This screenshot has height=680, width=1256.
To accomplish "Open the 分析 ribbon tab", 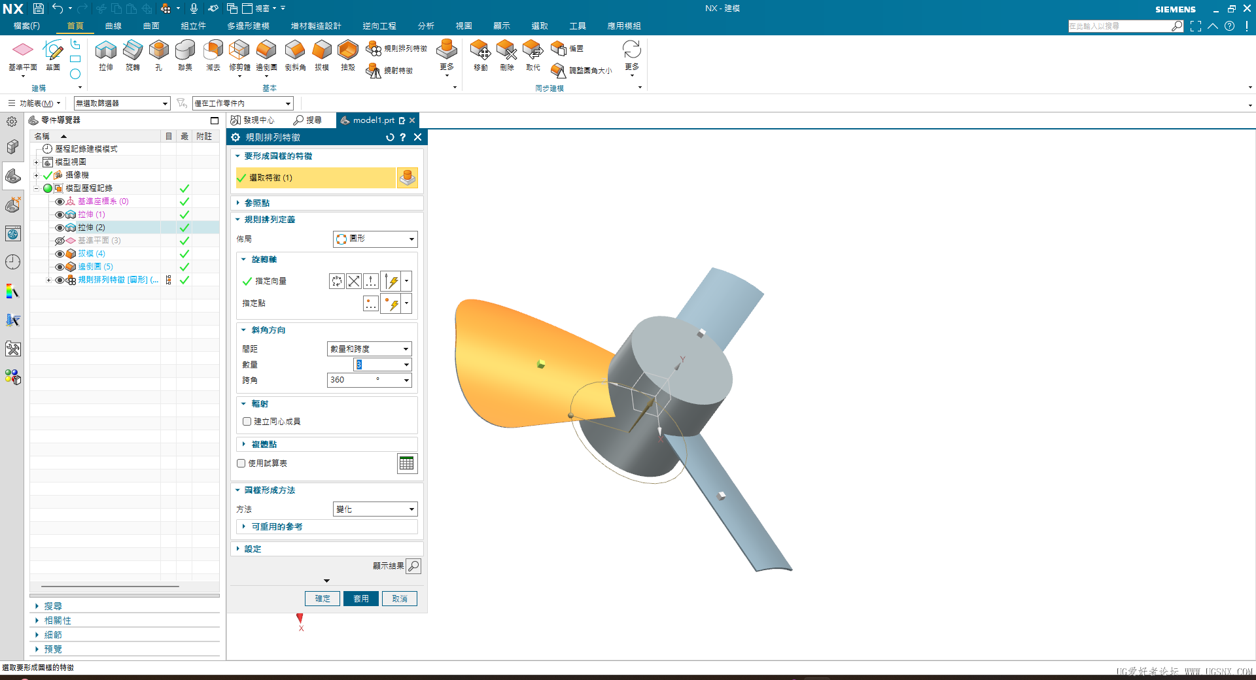I will click(x=426, y=26).
